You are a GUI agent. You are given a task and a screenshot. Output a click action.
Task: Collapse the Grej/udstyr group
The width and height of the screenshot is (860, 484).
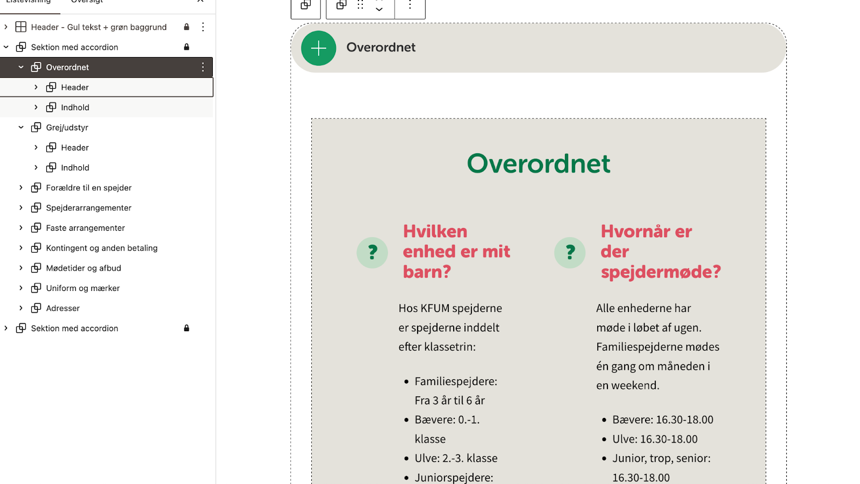(21, 127)
